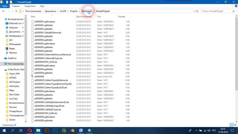Go up one folder level arrow

(x=16, y=11)
